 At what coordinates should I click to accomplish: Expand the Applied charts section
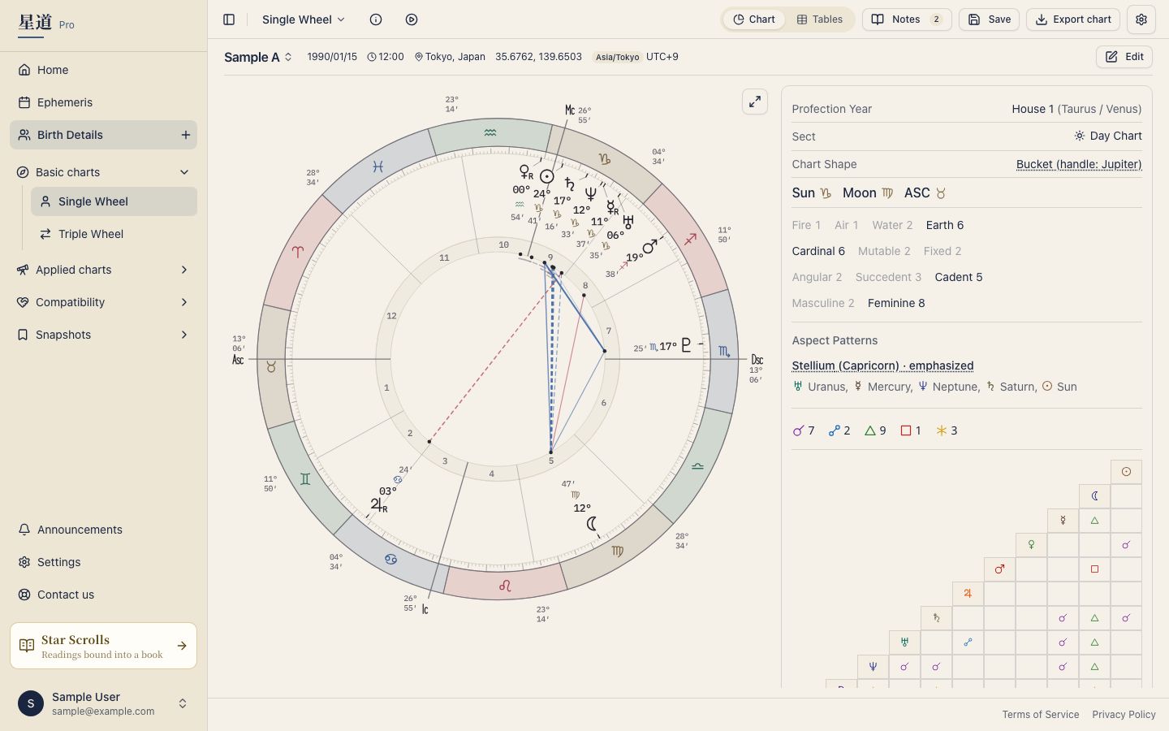point(103,270)
